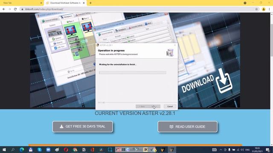The height and width of the screenshot is (153, 273).
Task: Open the READ USER GUIDE button
Action: (x=188, y=127)
